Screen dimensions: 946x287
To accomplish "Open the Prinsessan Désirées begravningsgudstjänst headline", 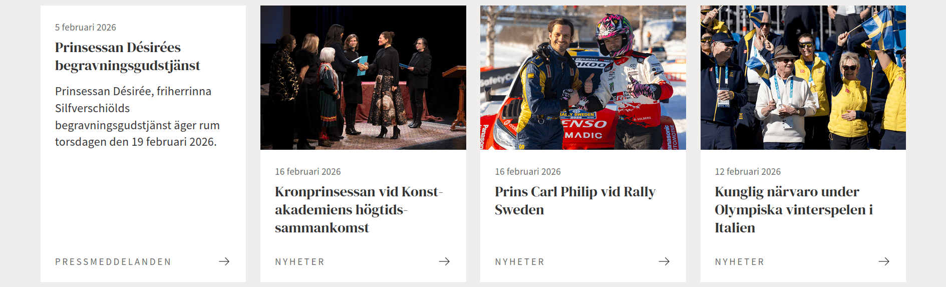I will [x=128, y=56].
